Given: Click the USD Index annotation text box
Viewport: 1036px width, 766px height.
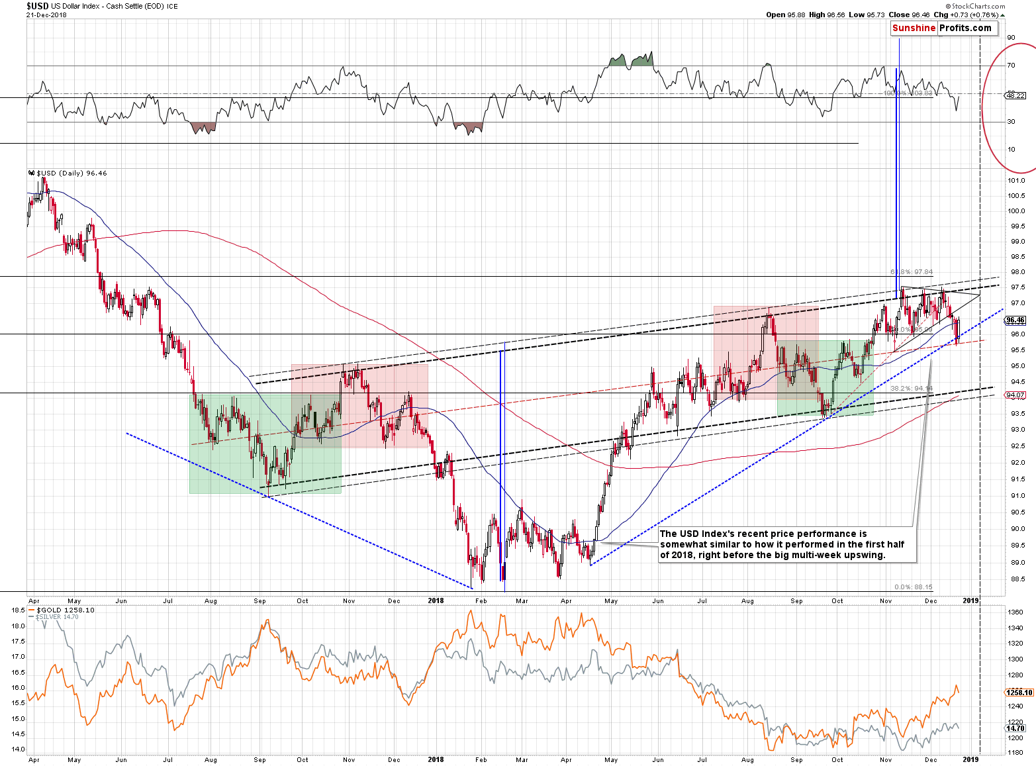Looking at the screenshot, I should click(x=786, y=544).
